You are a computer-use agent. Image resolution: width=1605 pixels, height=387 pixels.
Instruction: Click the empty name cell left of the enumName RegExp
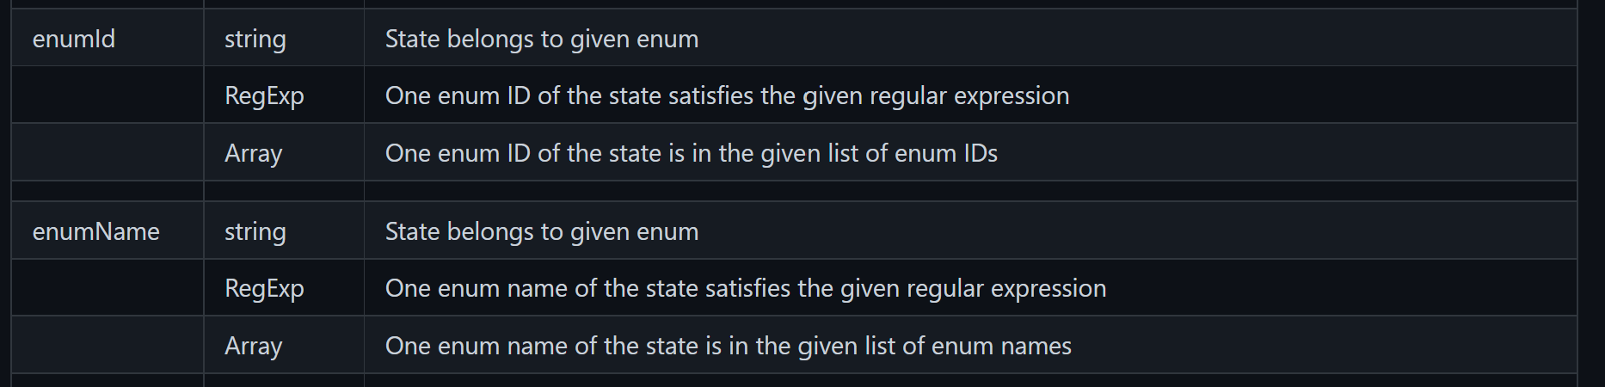[x=108, y=288]
